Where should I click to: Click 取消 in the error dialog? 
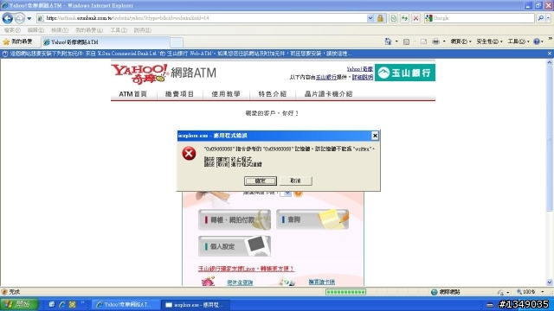pos(295,181)
